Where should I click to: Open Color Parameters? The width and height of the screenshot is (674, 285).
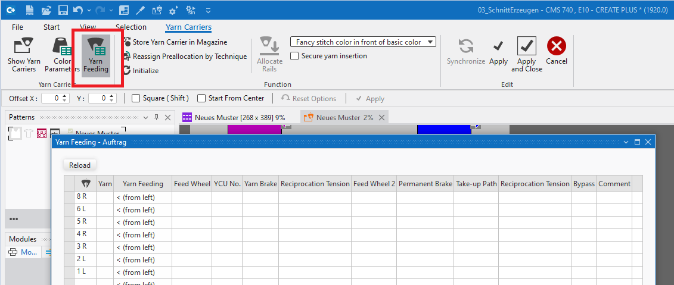61,55
